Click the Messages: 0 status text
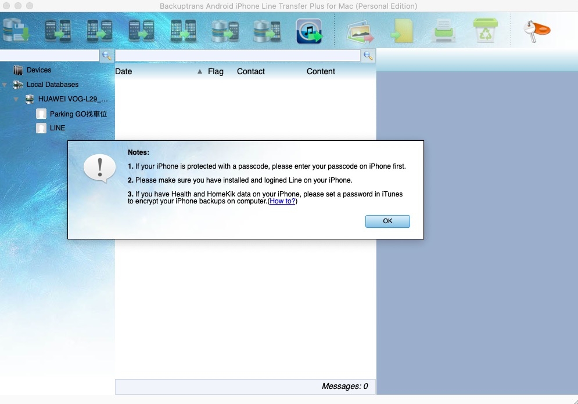The image size is (578, 404). (x=344, y=386)
